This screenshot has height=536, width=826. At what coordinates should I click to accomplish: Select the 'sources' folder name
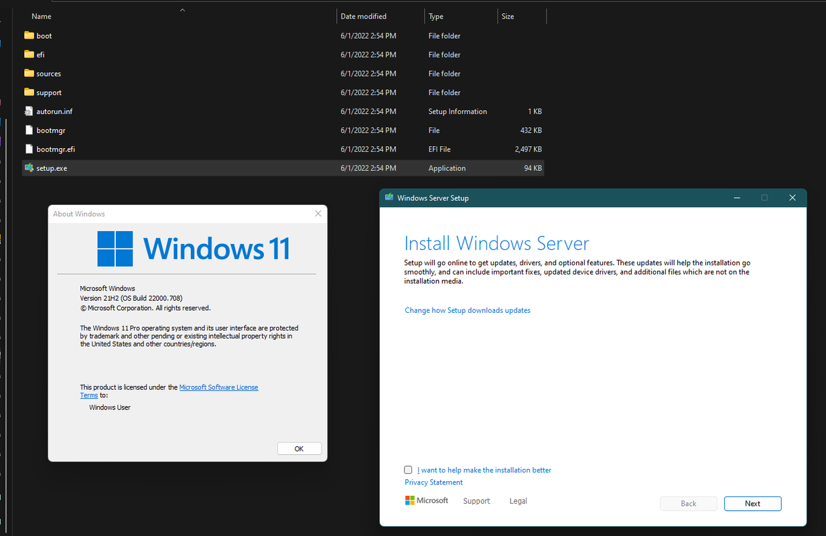coord(48,74)
